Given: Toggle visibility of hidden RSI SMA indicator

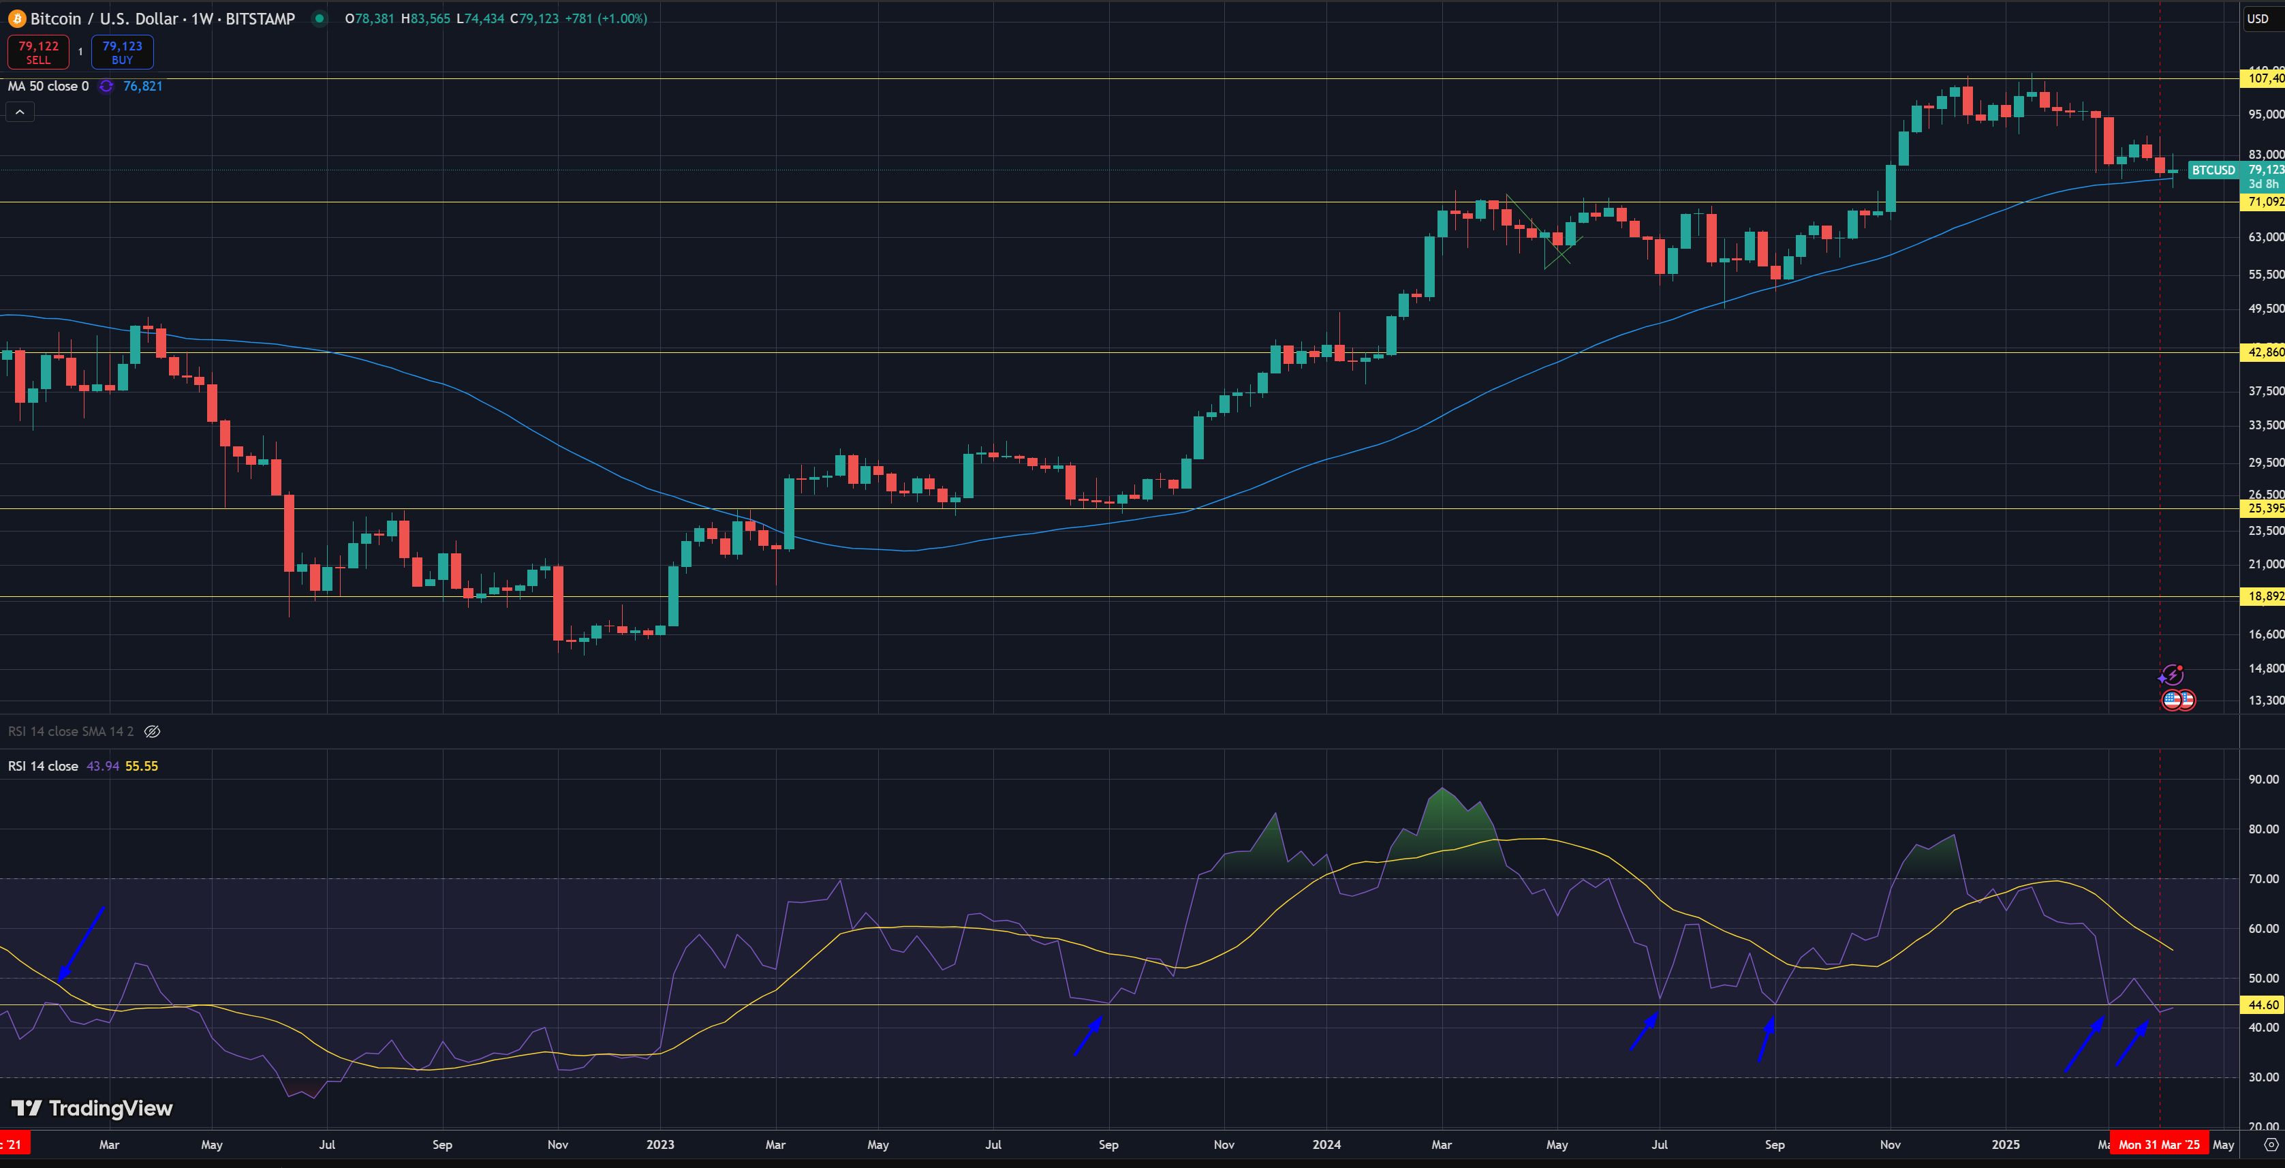Looking at the screenshot, I should 153,731.
